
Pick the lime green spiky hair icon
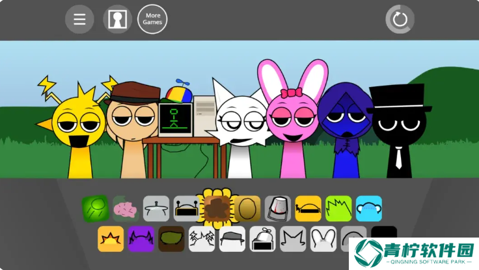point(338,209)
